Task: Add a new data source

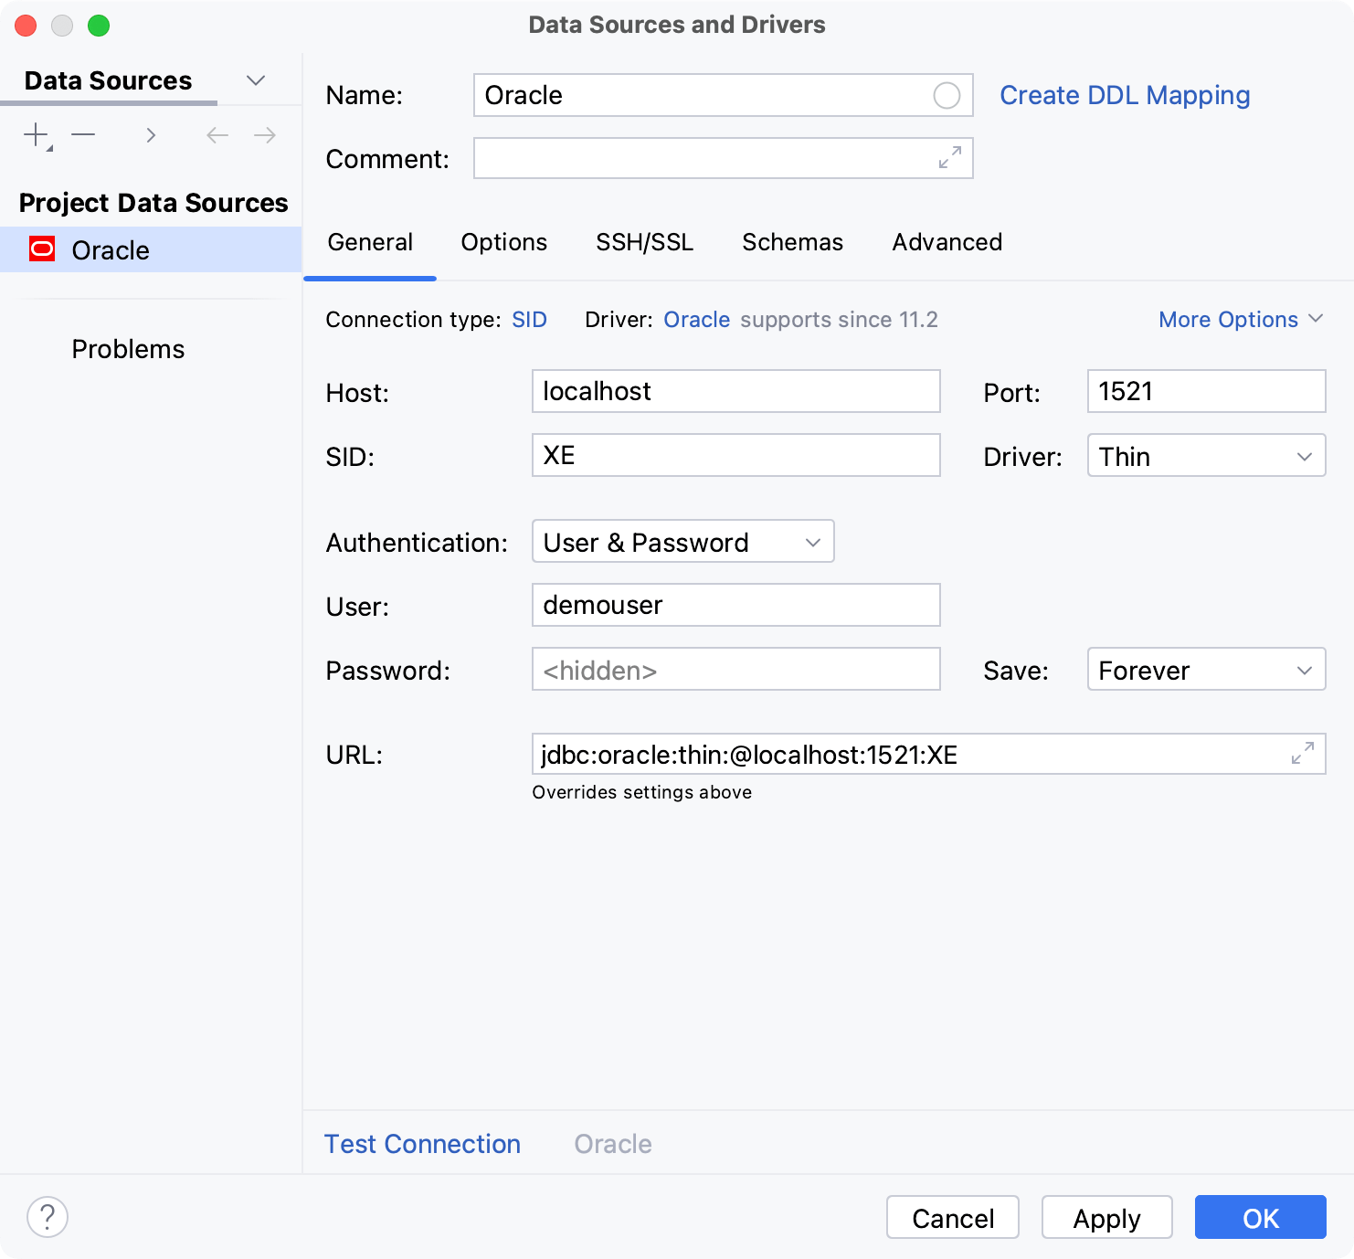Action: (35, 134)
